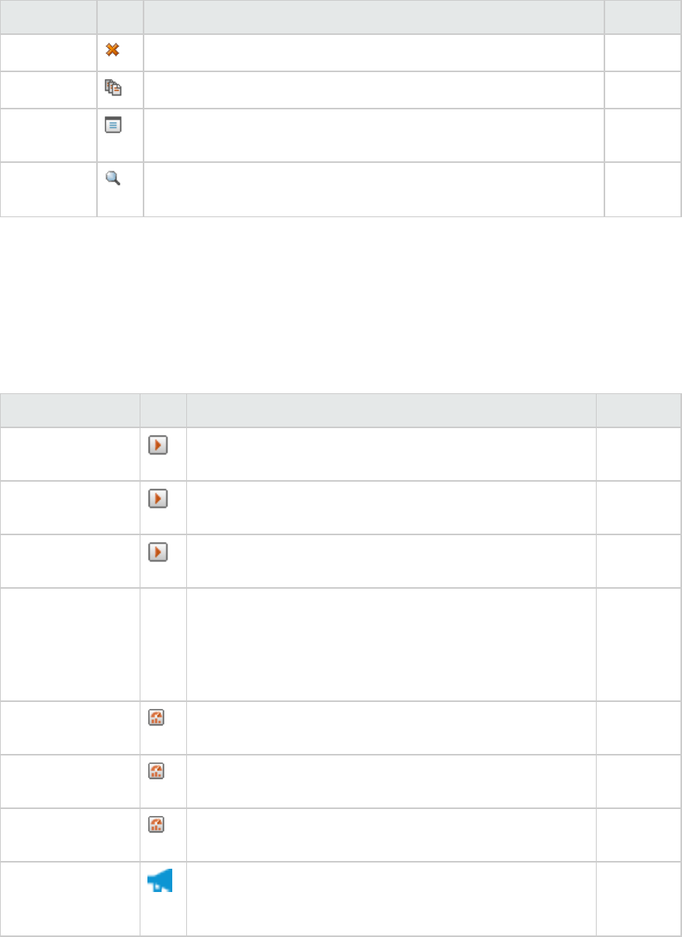
Task: Click the empty icon cell below the play icons
Action: [x=163, y=645]
